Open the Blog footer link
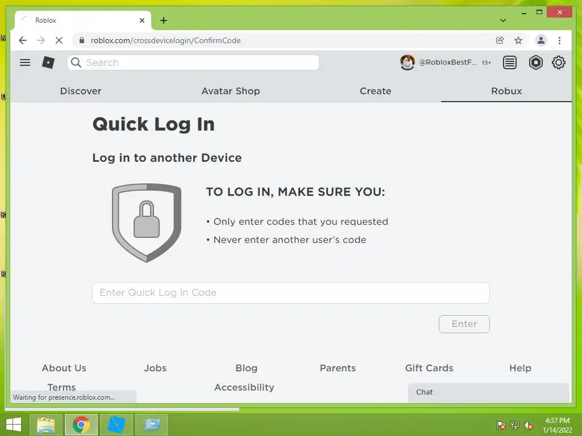Screen dimensions: 582x436 click(x=247, y=368)
